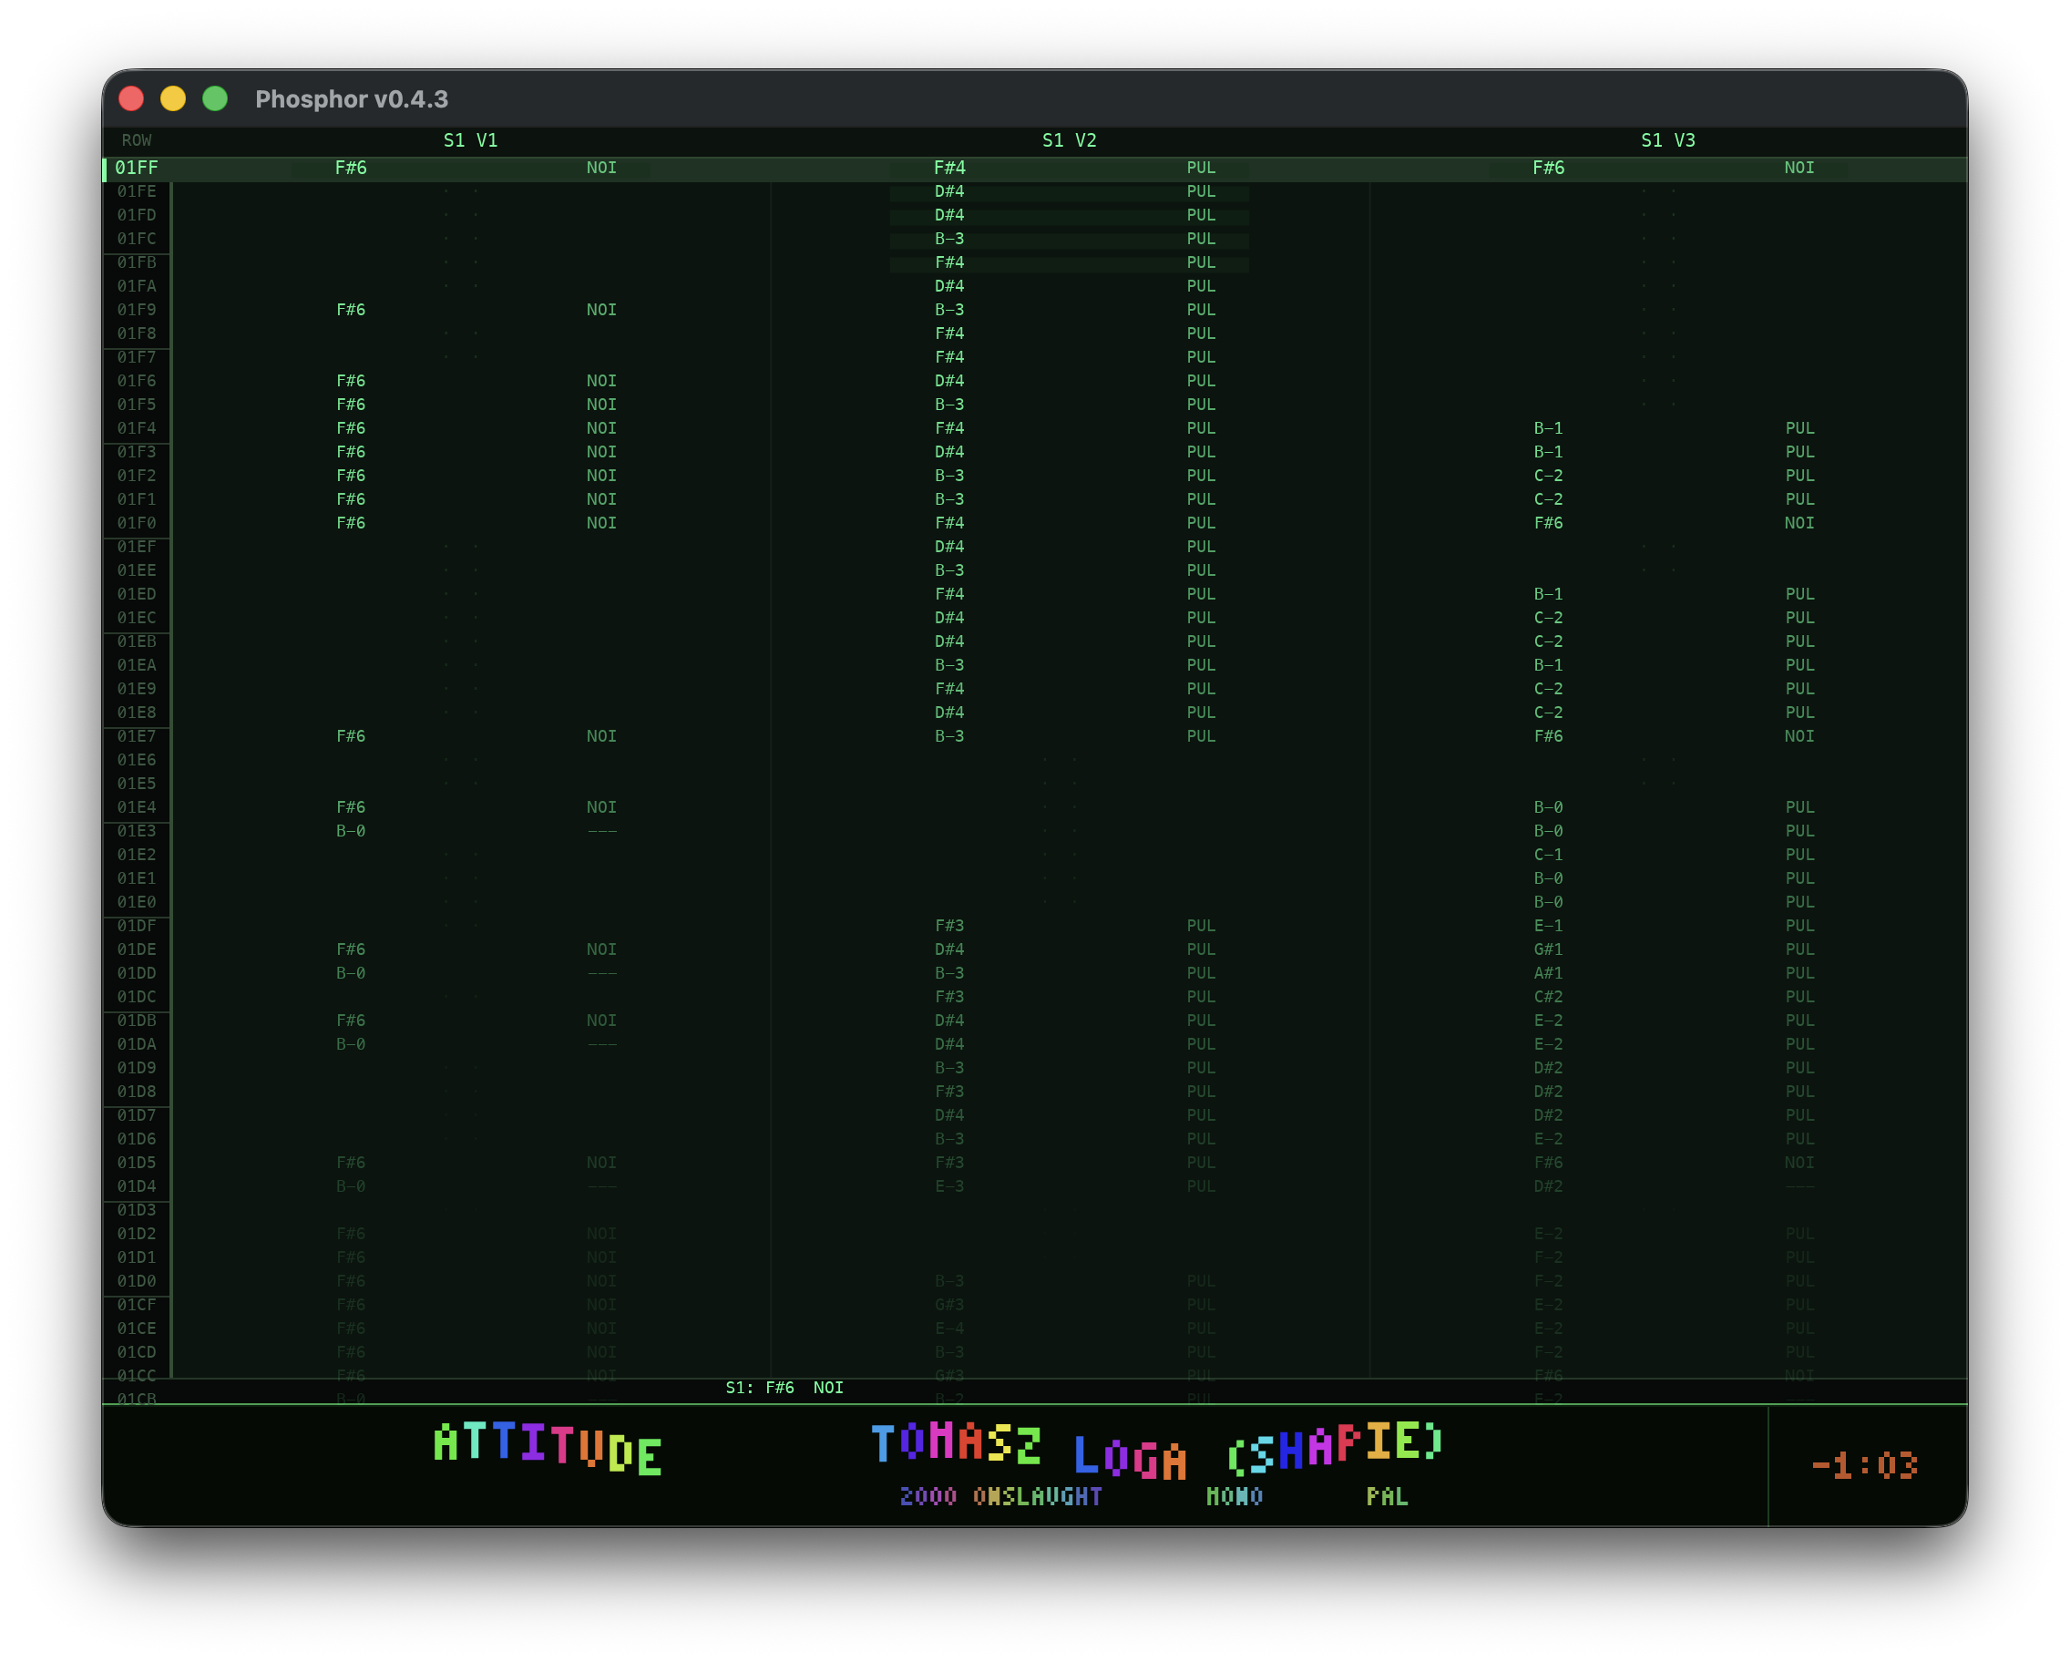Image resolution: width=2070 pixels, height=1662 pixels.
Task: Click the 2000 ONSLAUGHT release label
Action: click(1000, 1498)
